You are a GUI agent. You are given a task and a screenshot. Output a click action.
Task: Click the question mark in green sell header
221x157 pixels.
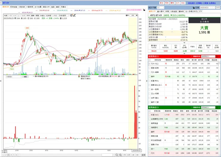(192, 107)
